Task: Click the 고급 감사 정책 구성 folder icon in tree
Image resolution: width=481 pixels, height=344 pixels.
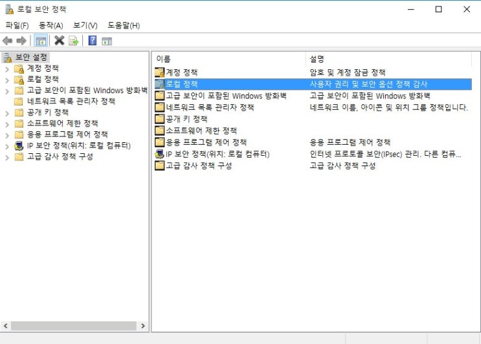Action: (19, 156)
